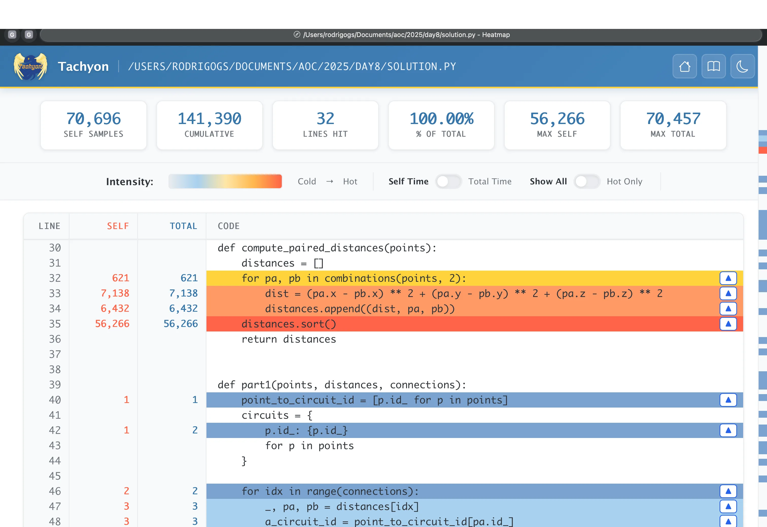The height and width of the screenshot is (527, 767).
Task: Click the 56,266 Max Self card
Action: pyautogui.click(x=557, y=125)
